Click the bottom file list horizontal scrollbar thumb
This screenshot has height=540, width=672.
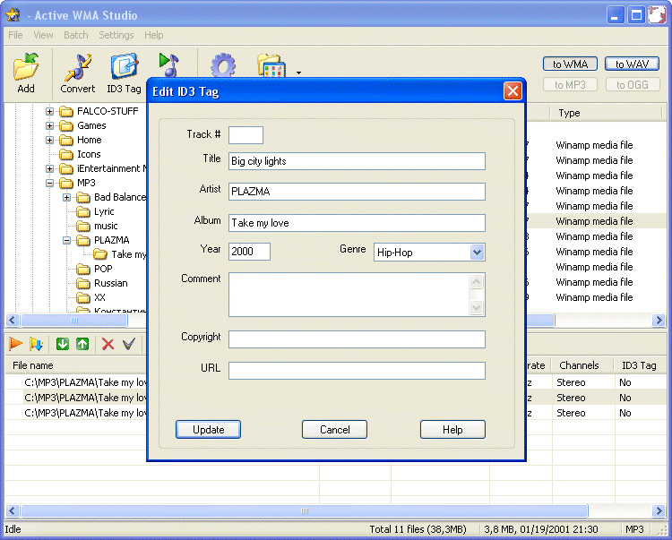click(305, 510)
